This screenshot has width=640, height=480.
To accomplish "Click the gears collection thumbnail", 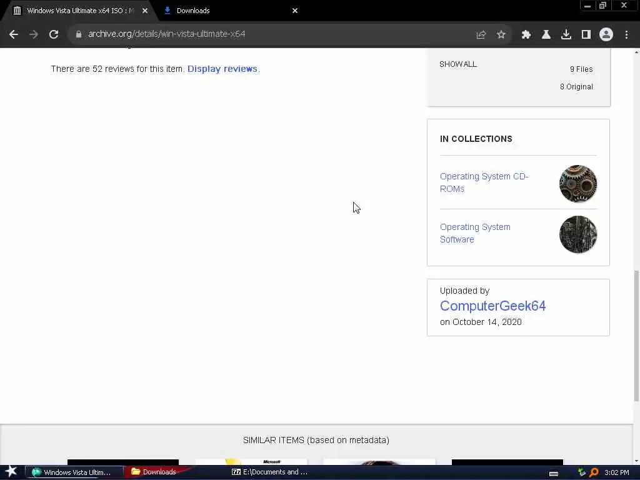I will [x=578, y=184].
